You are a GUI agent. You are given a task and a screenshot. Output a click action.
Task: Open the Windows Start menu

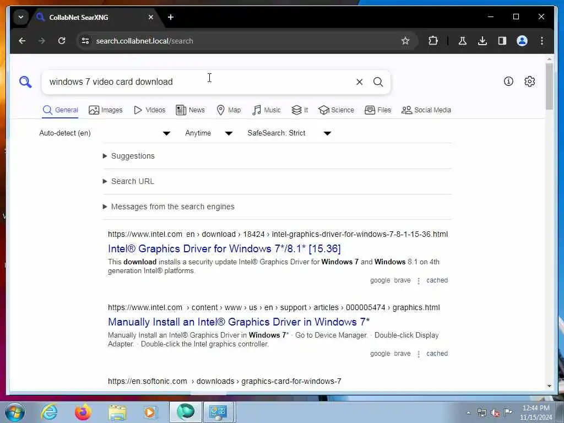[15, 412]
